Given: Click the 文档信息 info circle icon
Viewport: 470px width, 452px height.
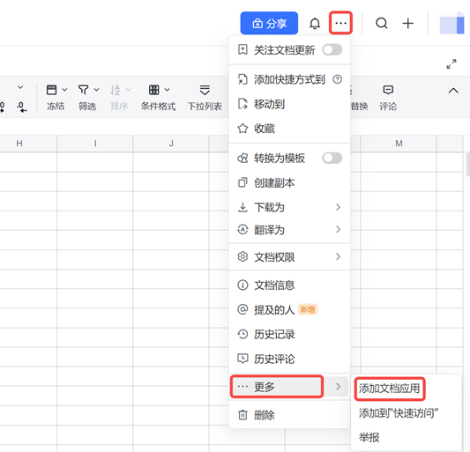Looking at the screenshot, I should (242, 285).
